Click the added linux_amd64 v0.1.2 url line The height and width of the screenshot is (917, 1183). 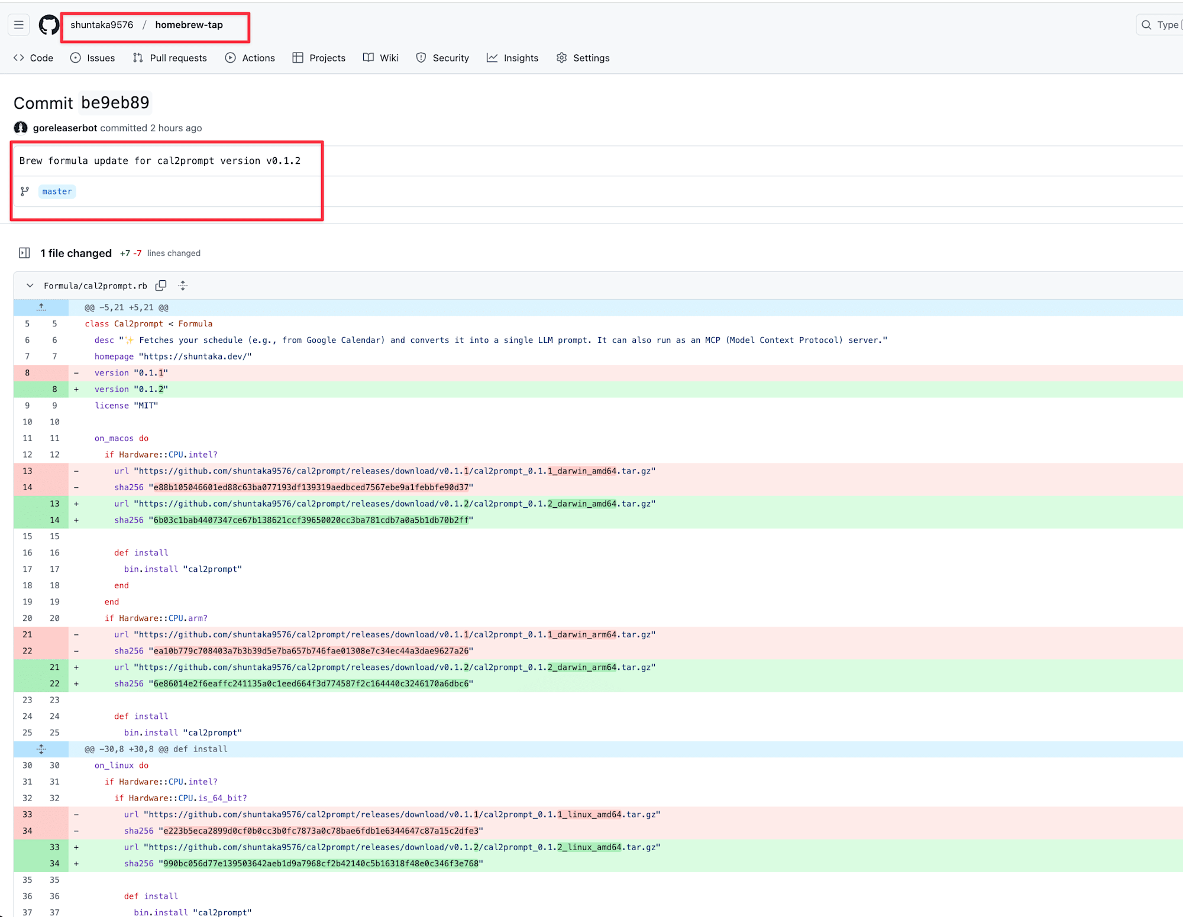pyautogui.click(x=598, y=847)
